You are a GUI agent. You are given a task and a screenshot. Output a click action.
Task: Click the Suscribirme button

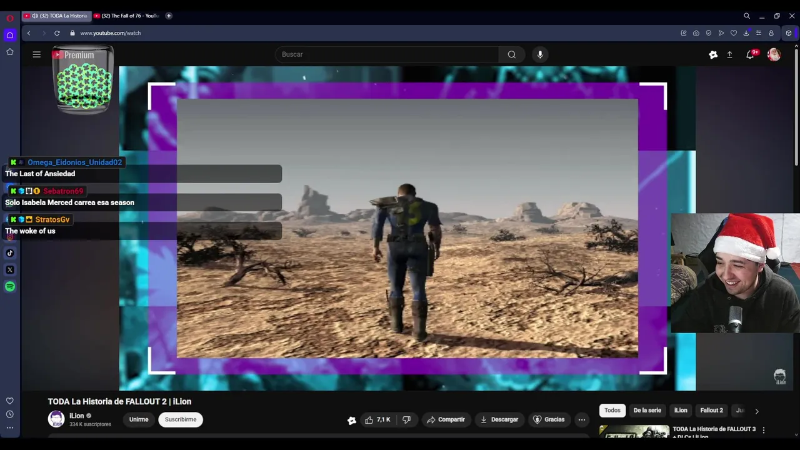tap(181, 420)
